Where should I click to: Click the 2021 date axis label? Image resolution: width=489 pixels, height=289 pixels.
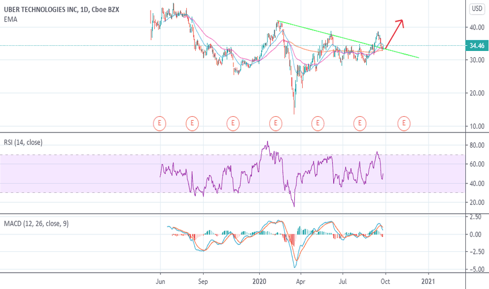[x=428, y=282]
